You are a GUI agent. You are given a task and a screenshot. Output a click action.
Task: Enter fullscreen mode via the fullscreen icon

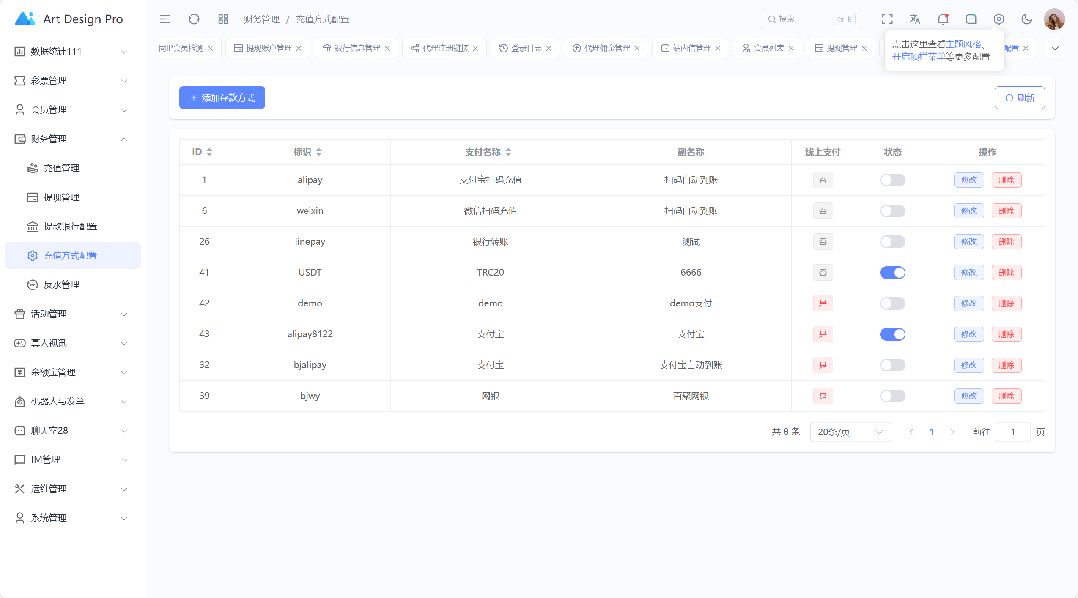point(887,19)
